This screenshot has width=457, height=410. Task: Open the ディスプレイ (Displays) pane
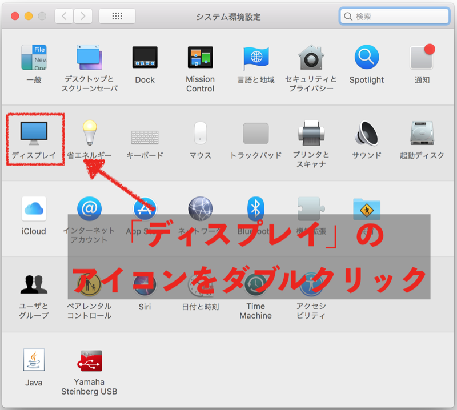pyautogui.click(x=34, y=133)
